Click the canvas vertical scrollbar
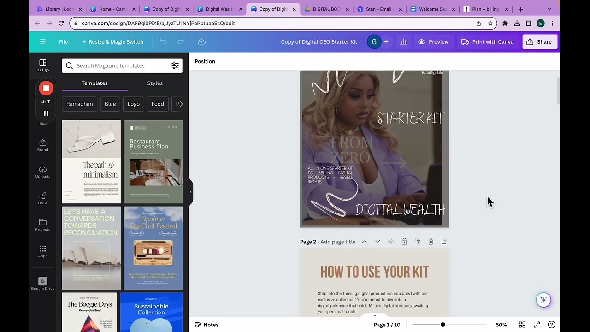Screen dimensions: 590x332 click(x=558, y=91)
